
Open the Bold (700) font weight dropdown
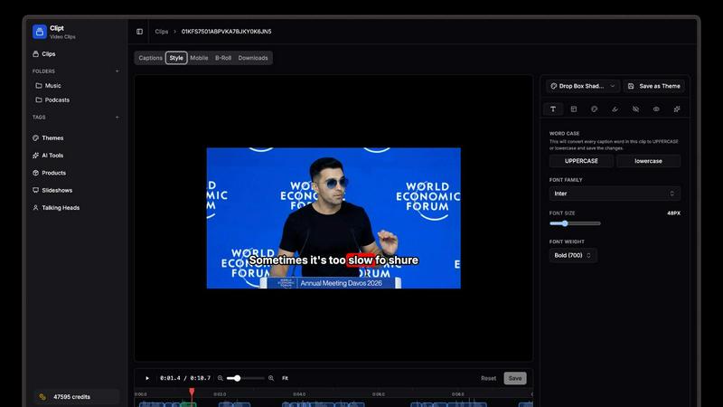click(573, 256)
